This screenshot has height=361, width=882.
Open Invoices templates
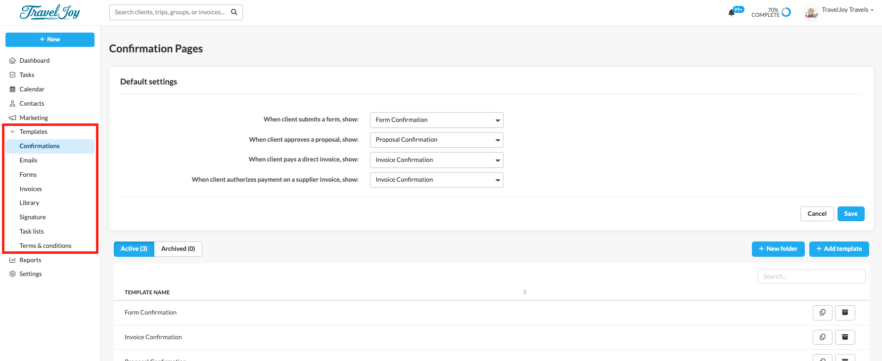[x=31, y=189]
